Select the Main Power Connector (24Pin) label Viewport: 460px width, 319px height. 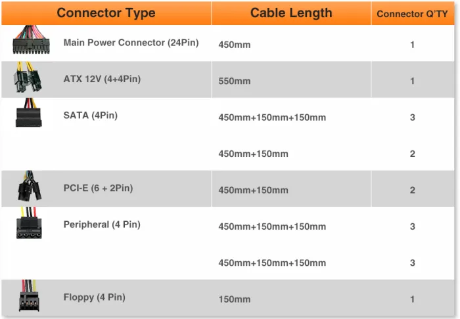pos(131,43)
